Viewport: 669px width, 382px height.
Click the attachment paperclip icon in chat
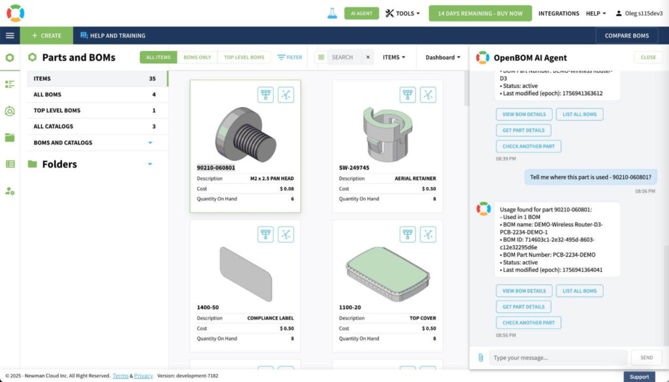tap(480, 358)
